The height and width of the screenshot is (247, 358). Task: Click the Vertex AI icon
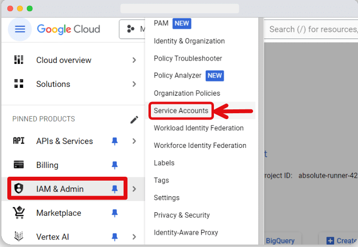[x=19, y=236]
